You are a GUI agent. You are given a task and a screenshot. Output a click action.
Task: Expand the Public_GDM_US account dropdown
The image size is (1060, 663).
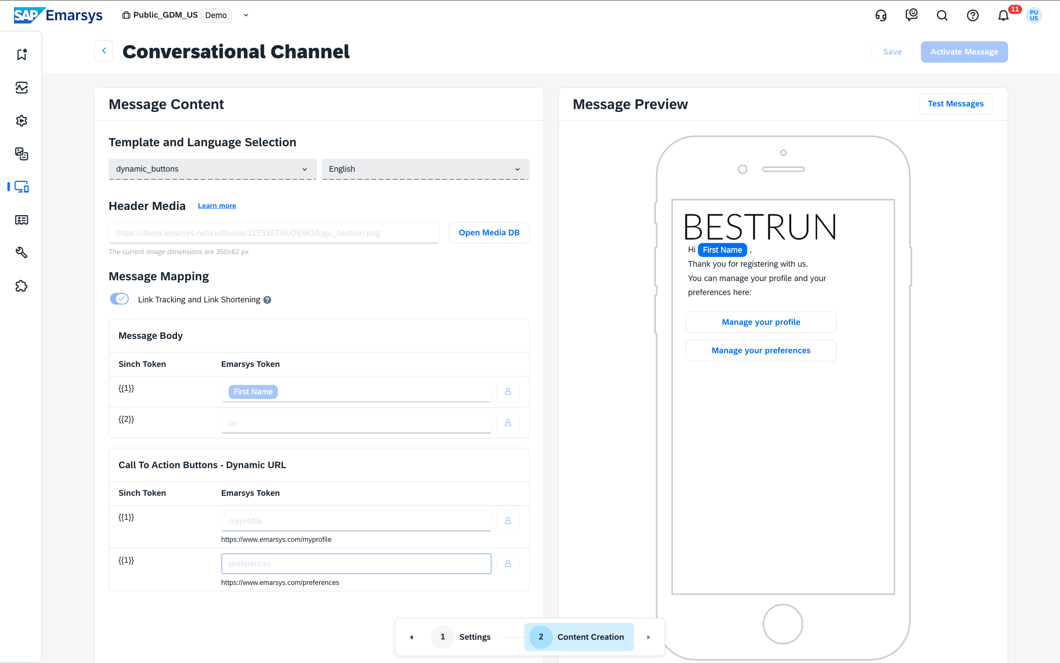tap(246, 15)
